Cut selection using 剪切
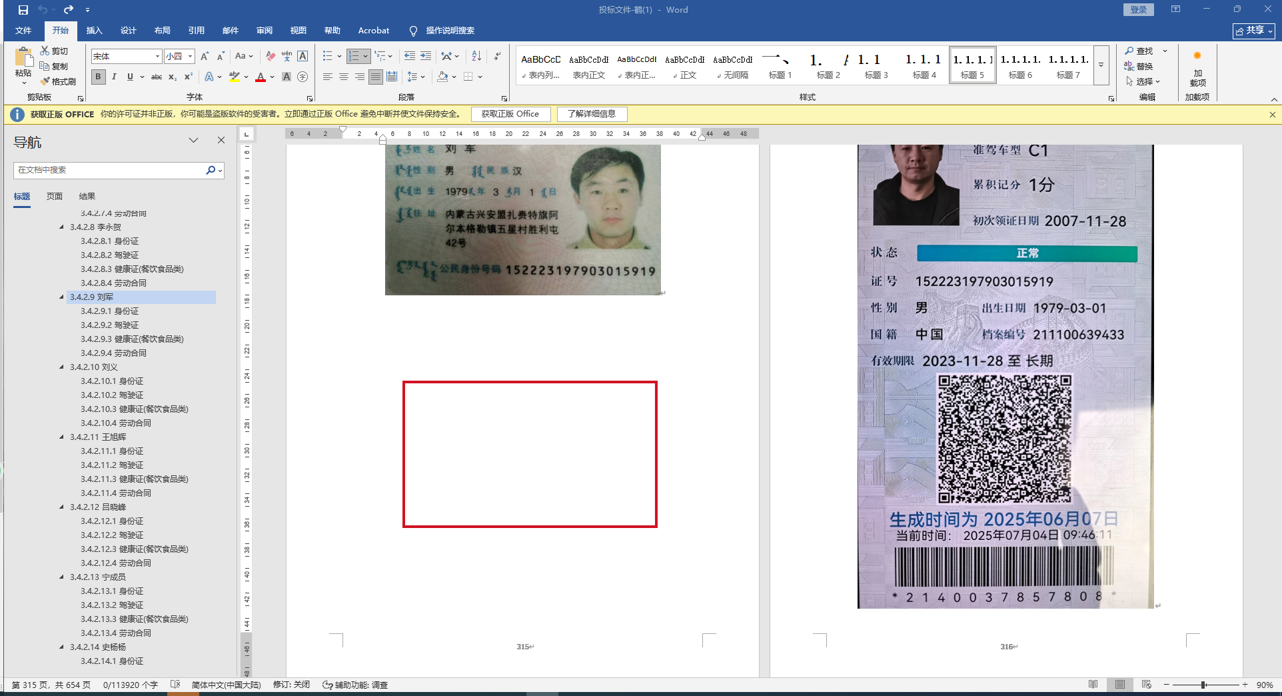 click(54, 51)
